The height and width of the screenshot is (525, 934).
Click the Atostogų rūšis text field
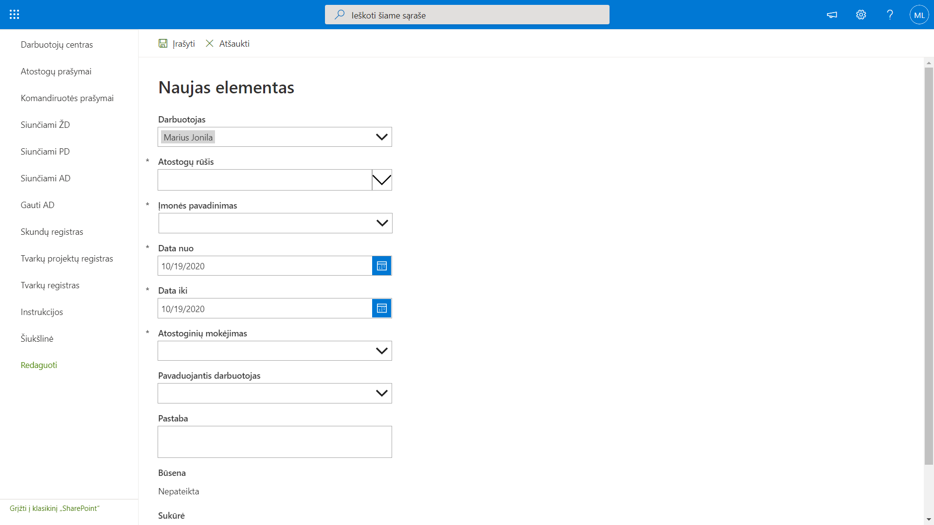(265, 180)
